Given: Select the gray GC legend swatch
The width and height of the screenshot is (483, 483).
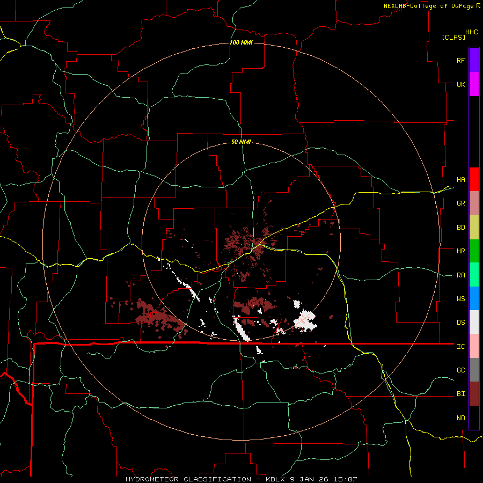Looking at the screenshot, I should pos(474,370).
